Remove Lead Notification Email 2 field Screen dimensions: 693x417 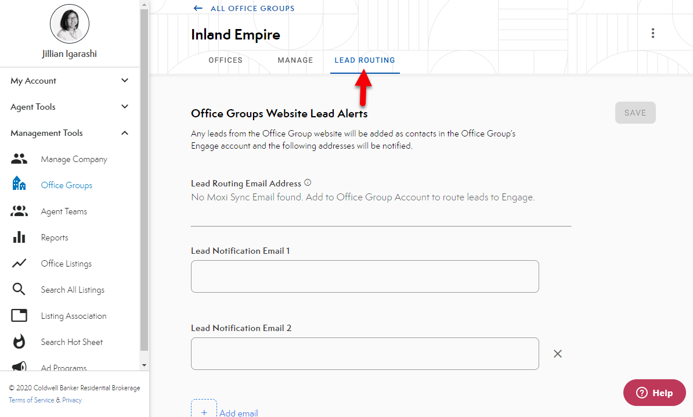[558, 354]
